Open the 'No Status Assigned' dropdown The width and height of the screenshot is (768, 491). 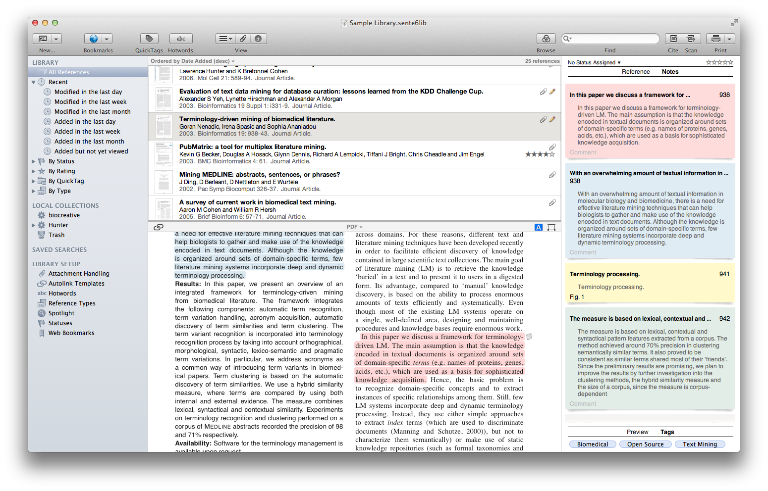pos(594,63)
